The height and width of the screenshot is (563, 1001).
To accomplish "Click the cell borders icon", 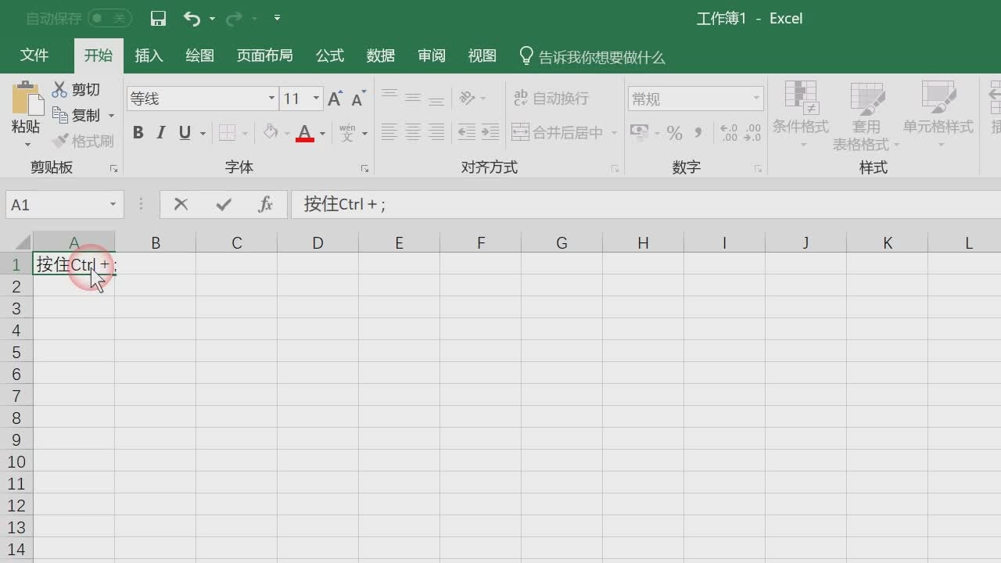I will [x=228, y=133].
